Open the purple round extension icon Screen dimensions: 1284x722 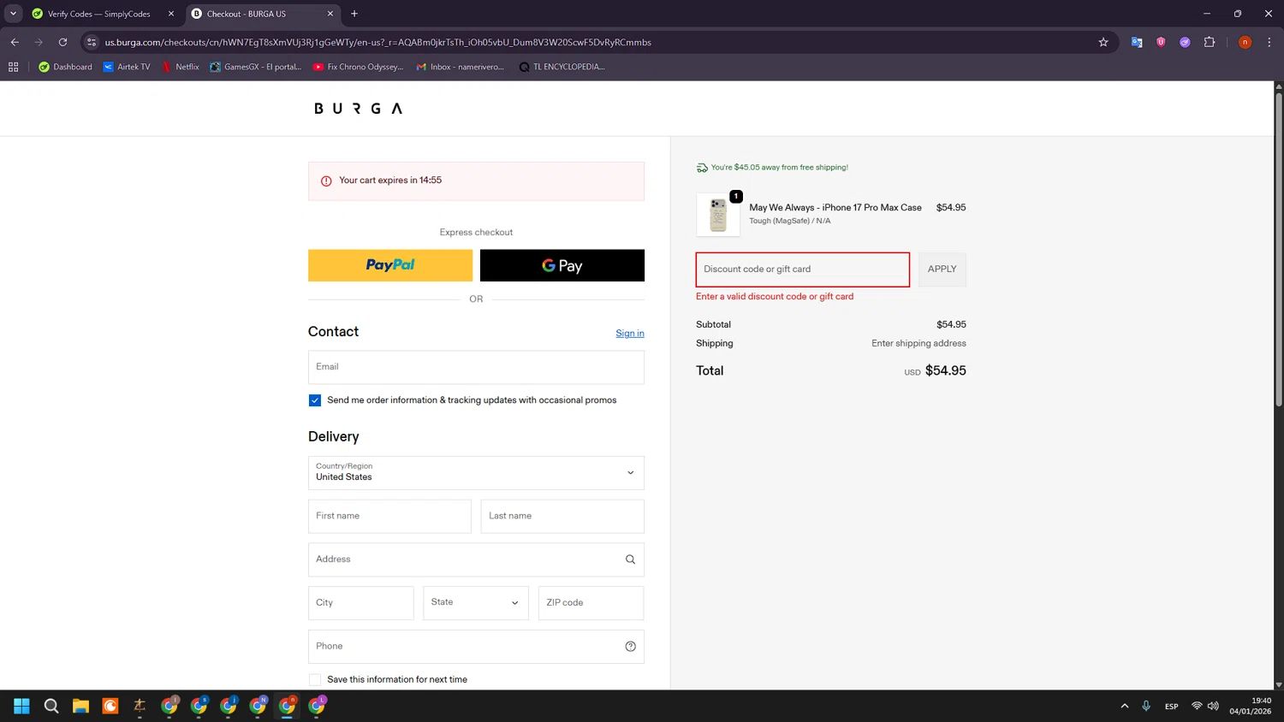[1185, 42]
